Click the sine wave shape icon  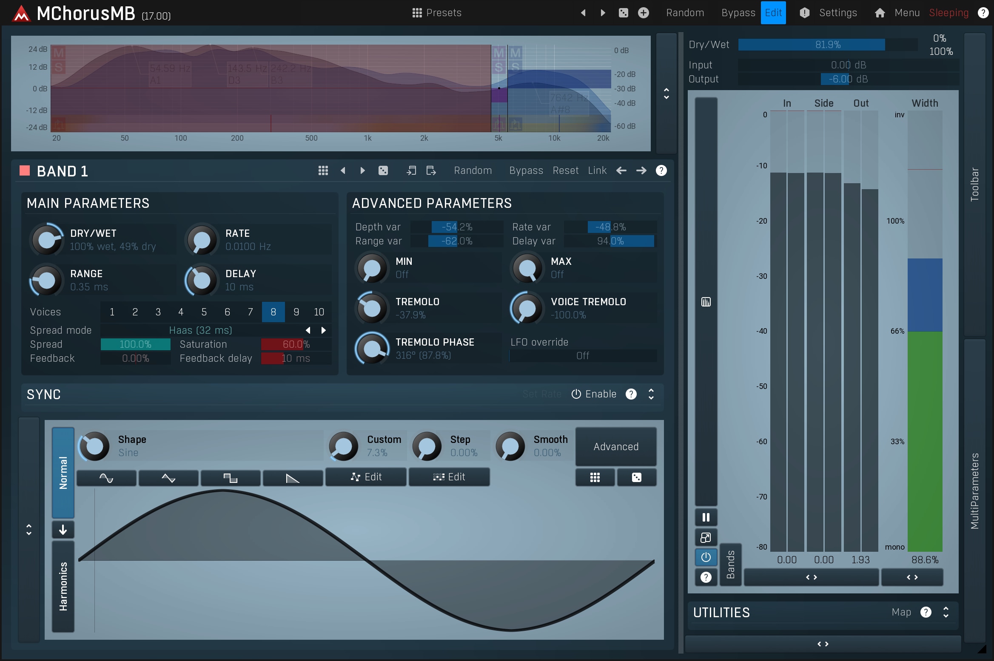click(106, 478)
